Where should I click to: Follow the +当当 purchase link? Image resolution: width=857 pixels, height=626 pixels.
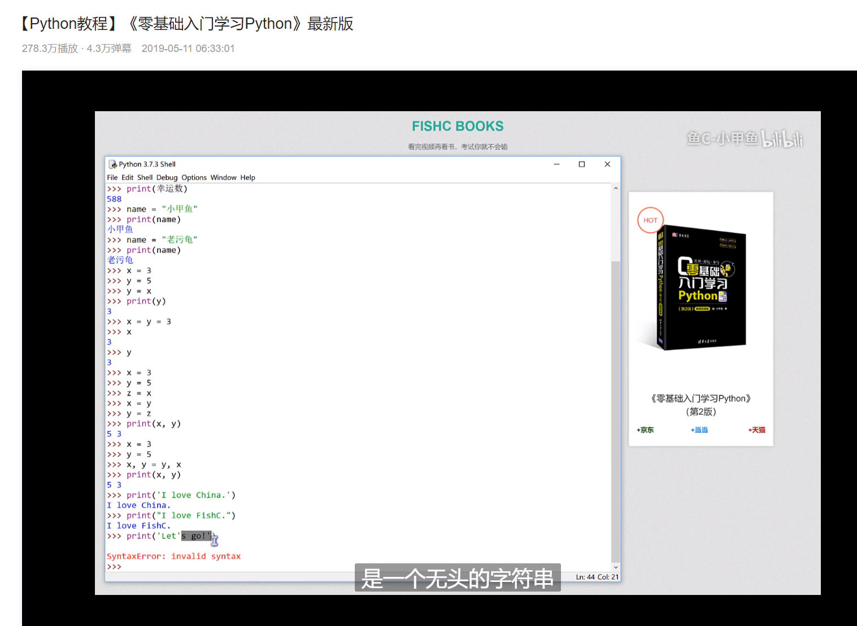[699, 430]
